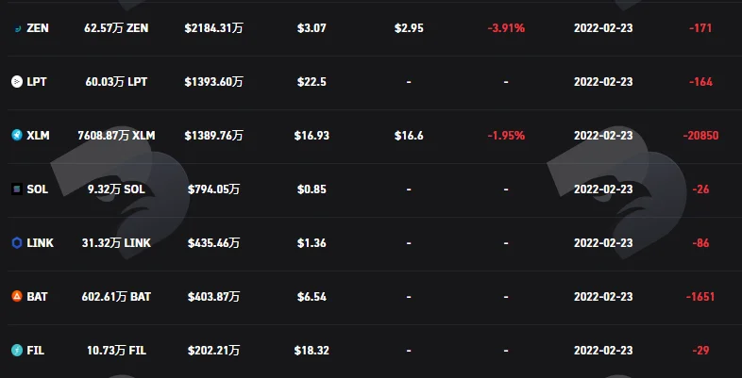Click the -20850 XLM change figure
This screenshot has width=742, height=378.
pos(700,136)
